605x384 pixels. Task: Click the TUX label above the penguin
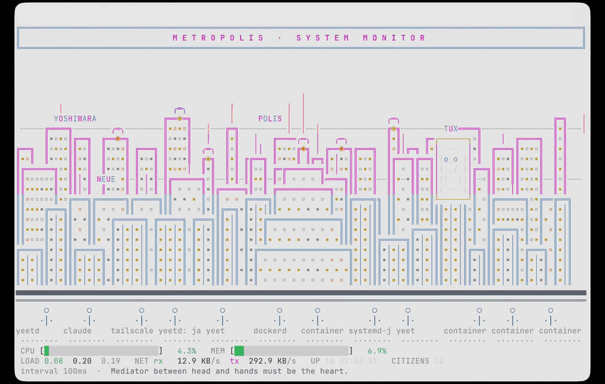point(451,129)
